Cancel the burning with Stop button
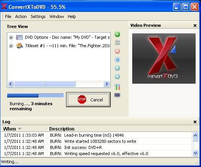The height and width of the screenshot is (167, 201). click(x=88, y=99)
